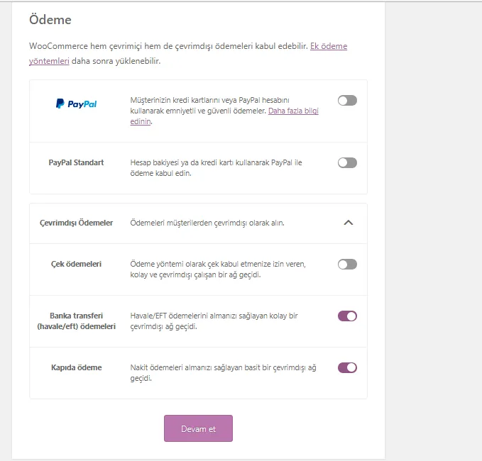This screenshot has height=461, width=482.
Task: Turn on PayPal Standart toggle
Action: (x=347, y=163)
